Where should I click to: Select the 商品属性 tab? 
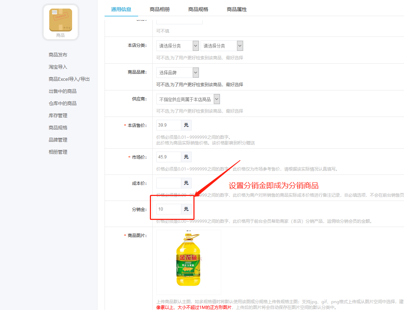point(237,9)
